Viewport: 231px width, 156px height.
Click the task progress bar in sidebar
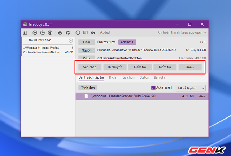pyautogui.click(x=48, y=44)
